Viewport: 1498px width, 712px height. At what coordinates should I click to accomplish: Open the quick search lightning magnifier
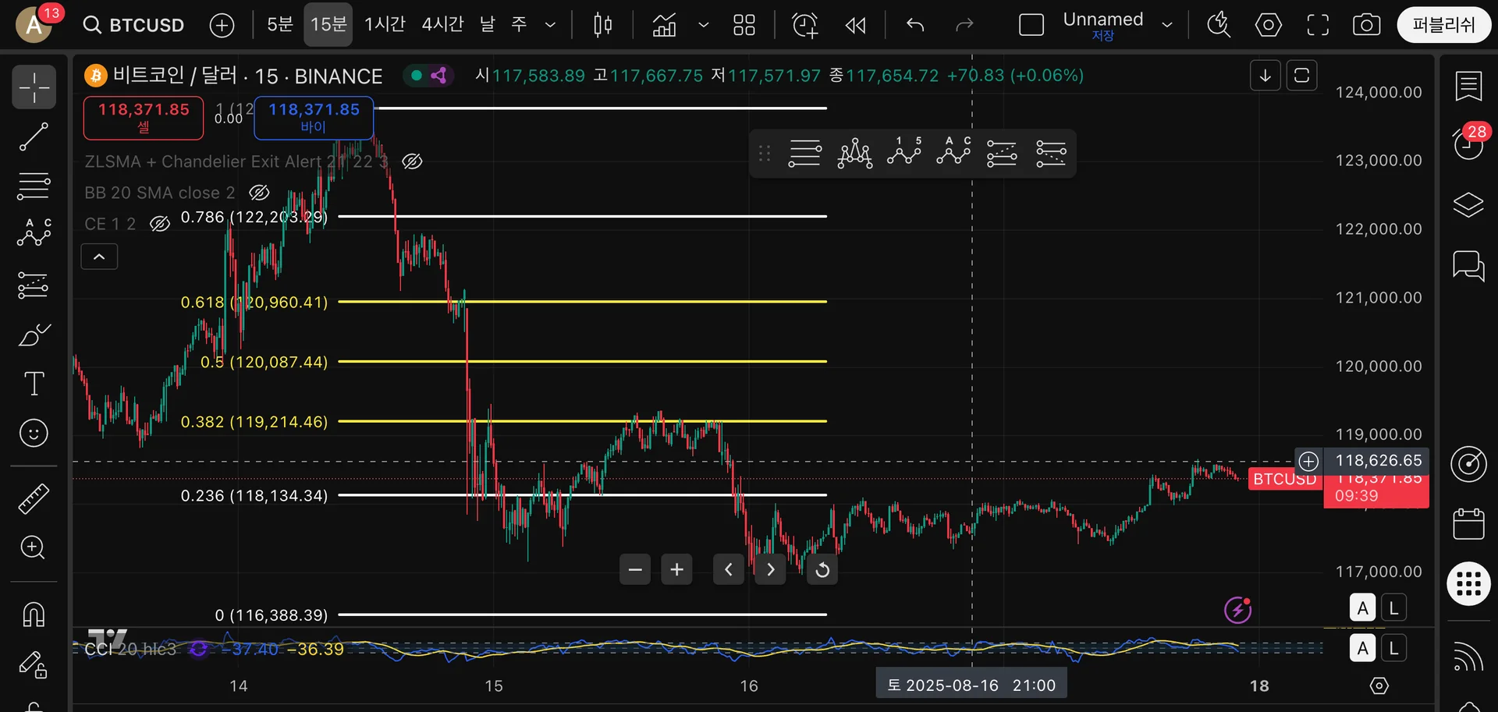tap(1219, 25)
